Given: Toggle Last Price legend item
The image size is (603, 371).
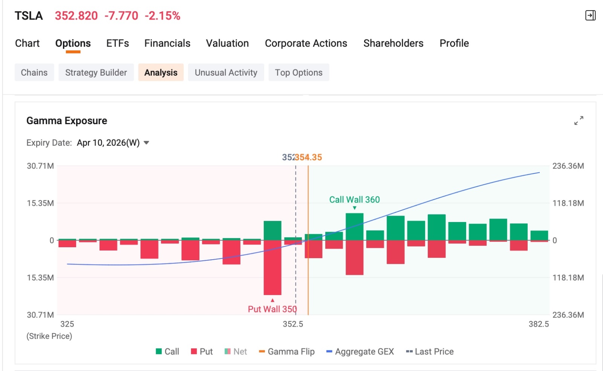Looking at the screenshot, I should tap(430, 351).
